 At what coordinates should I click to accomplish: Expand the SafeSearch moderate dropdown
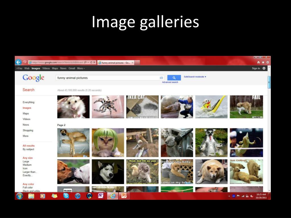pos(195,77)
